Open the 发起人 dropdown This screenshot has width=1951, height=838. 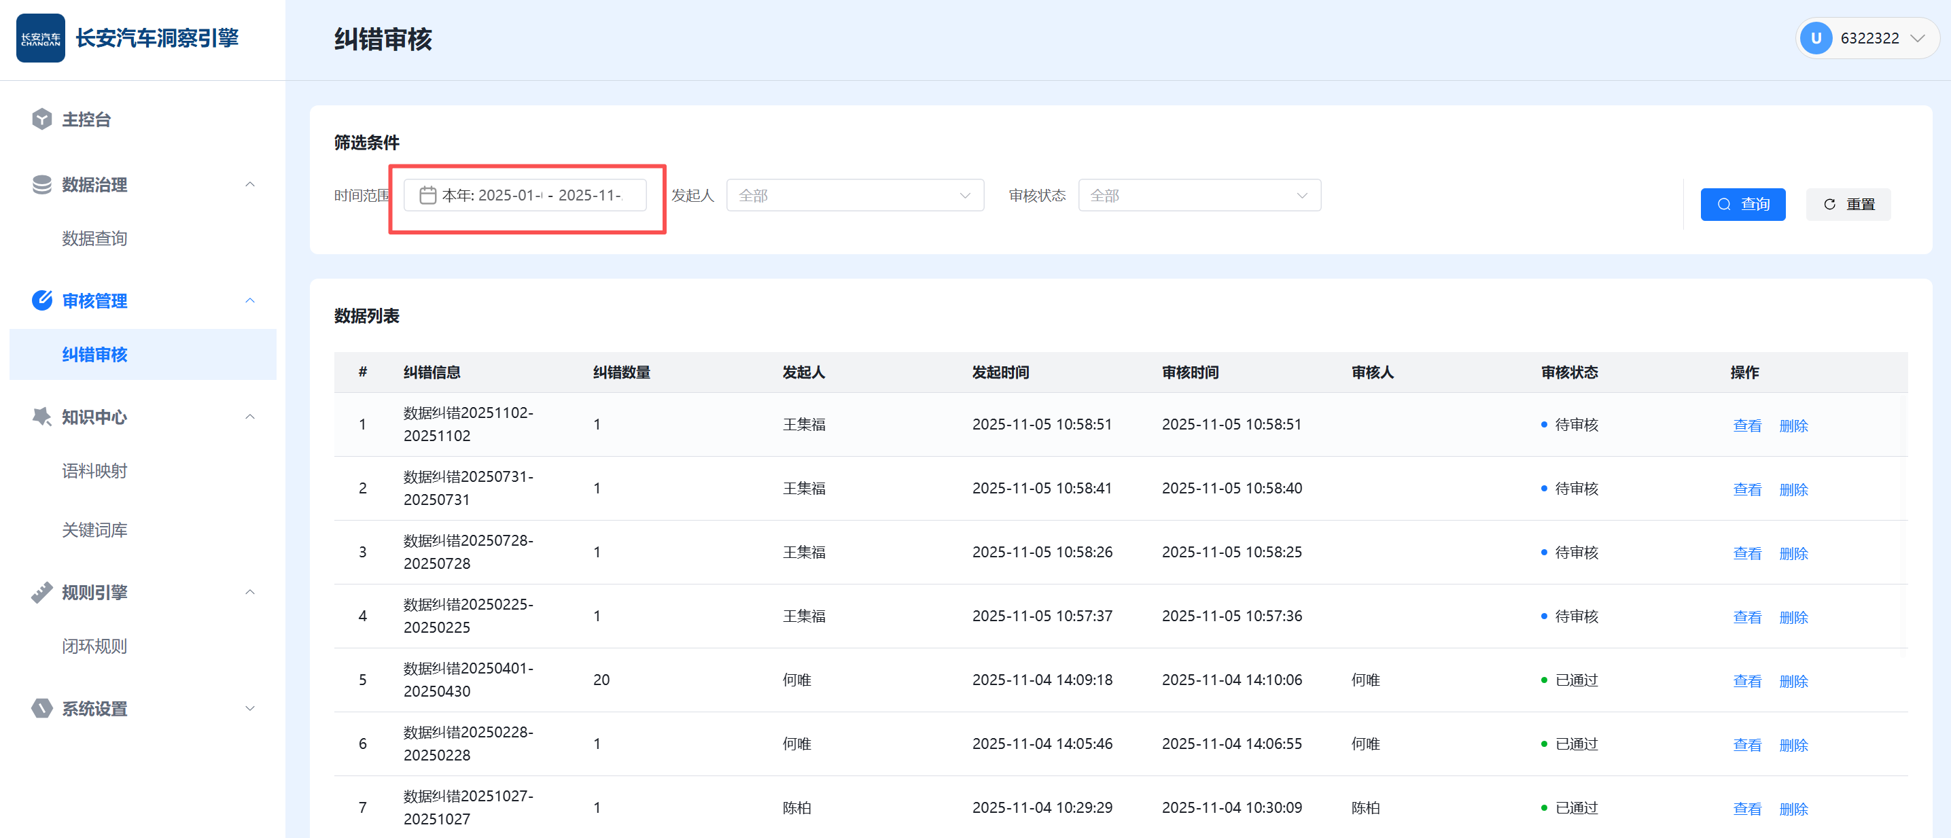(x=854, y=196)
